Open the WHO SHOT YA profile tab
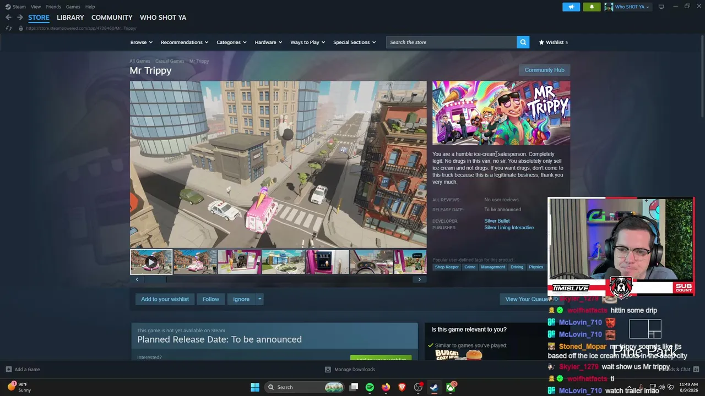The height and width of the screenshot is (396, 705). click(163, 18)
